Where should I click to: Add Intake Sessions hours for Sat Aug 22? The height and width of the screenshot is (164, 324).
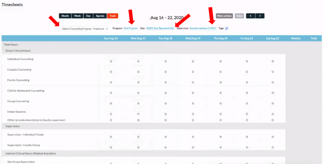tap(273, 114)
